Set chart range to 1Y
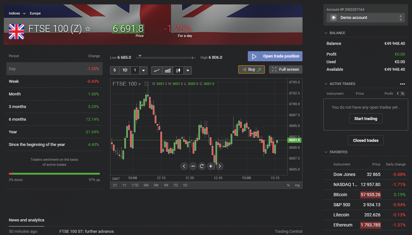 (125, 185)
